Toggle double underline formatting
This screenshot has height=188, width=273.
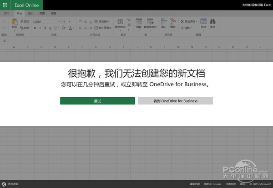pyautogui.click(x=51, y=28)
